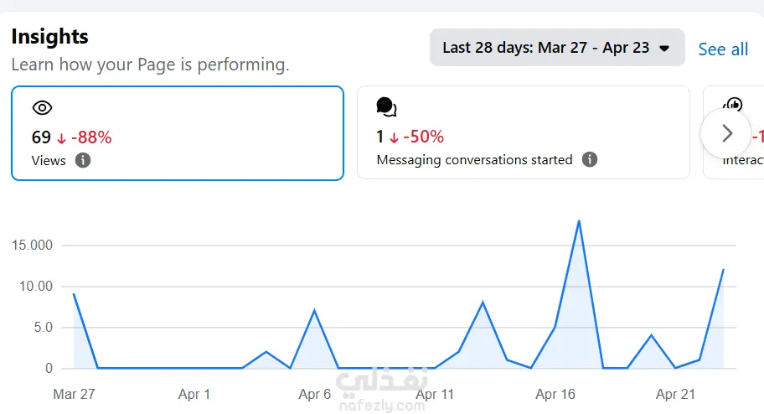The width and height of the screenshot is (764, 414).
Task: Click the dropdown caret after Apr 23
Action: click(x=663, y=49)
